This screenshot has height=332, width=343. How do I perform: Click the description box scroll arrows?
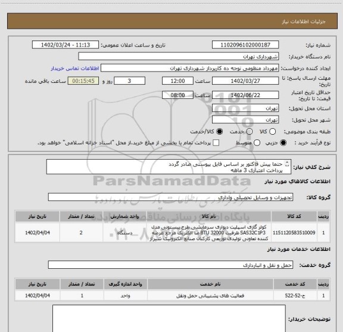(287, 164)
